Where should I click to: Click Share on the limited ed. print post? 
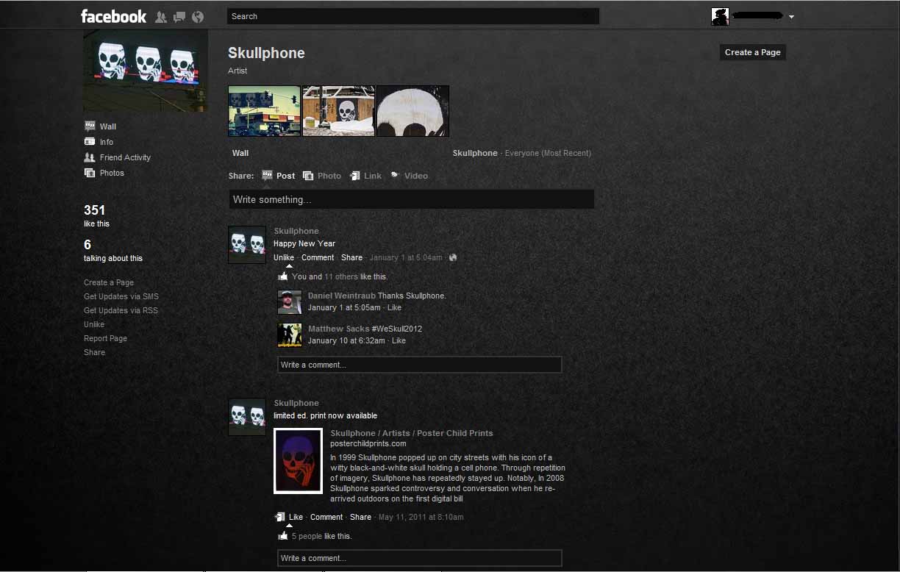(360, 517)
